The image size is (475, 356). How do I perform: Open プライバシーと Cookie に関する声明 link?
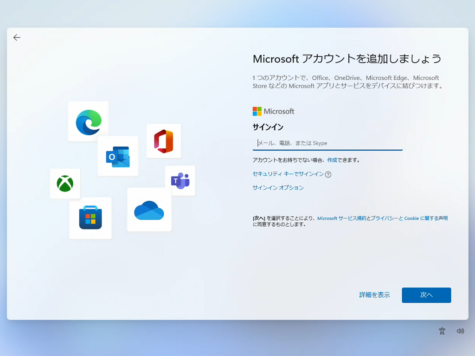(x=409, y=218)
